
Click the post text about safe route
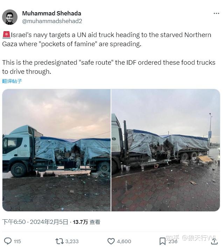[109, 67]
